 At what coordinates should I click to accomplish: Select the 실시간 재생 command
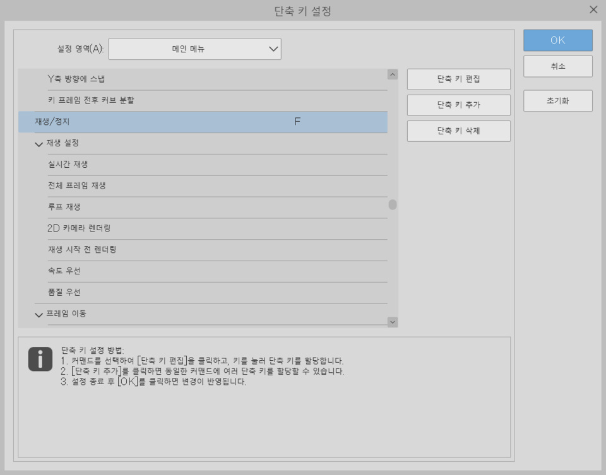189,163
